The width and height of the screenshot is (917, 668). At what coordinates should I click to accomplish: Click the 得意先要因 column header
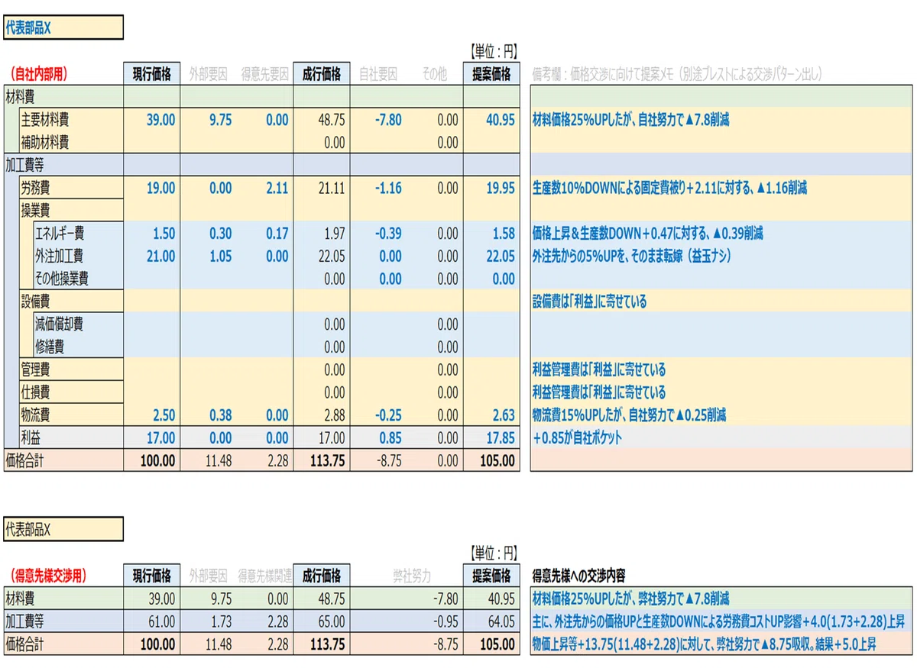264,74
